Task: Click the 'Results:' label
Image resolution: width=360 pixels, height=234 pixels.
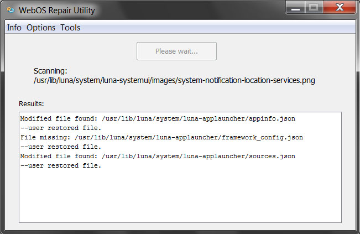Action: pos(32,103)
